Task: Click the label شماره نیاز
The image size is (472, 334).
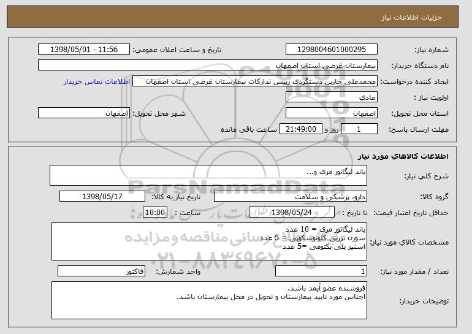Action: click(432, 50)
